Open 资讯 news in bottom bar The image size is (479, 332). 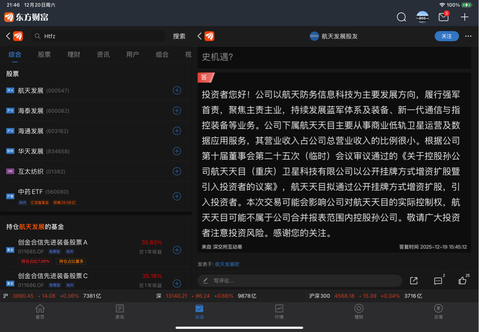(x=120, y=312)
